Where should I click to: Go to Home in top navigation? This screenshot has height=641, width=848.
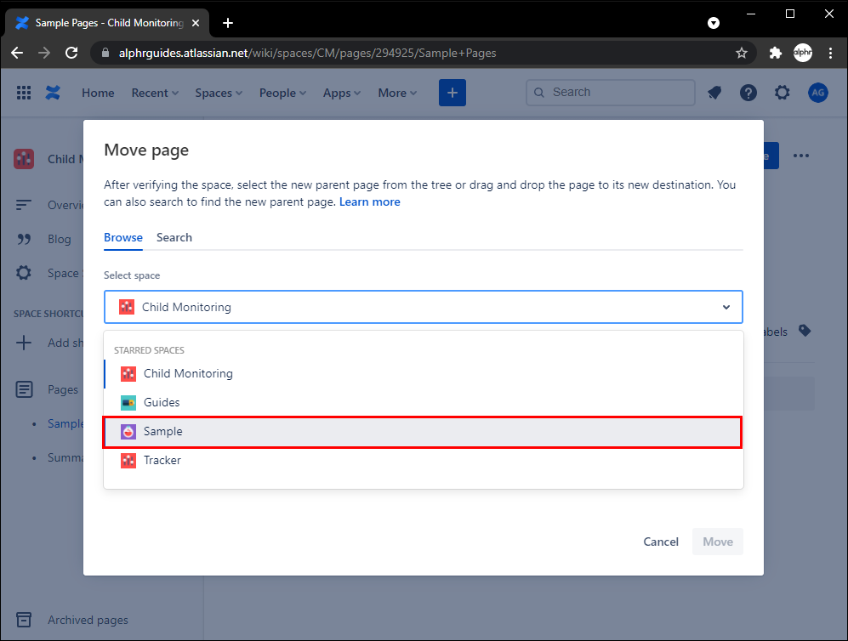click(x=98, y=93)
